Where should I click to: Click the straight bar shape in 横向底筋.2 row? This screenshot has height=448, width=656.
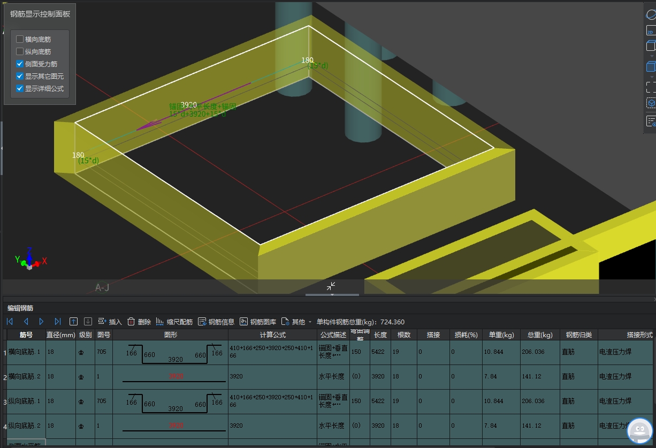[x=170, y=377]
